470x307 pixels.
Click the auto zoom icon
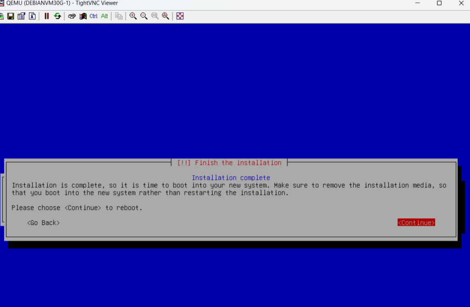(166, 16)
